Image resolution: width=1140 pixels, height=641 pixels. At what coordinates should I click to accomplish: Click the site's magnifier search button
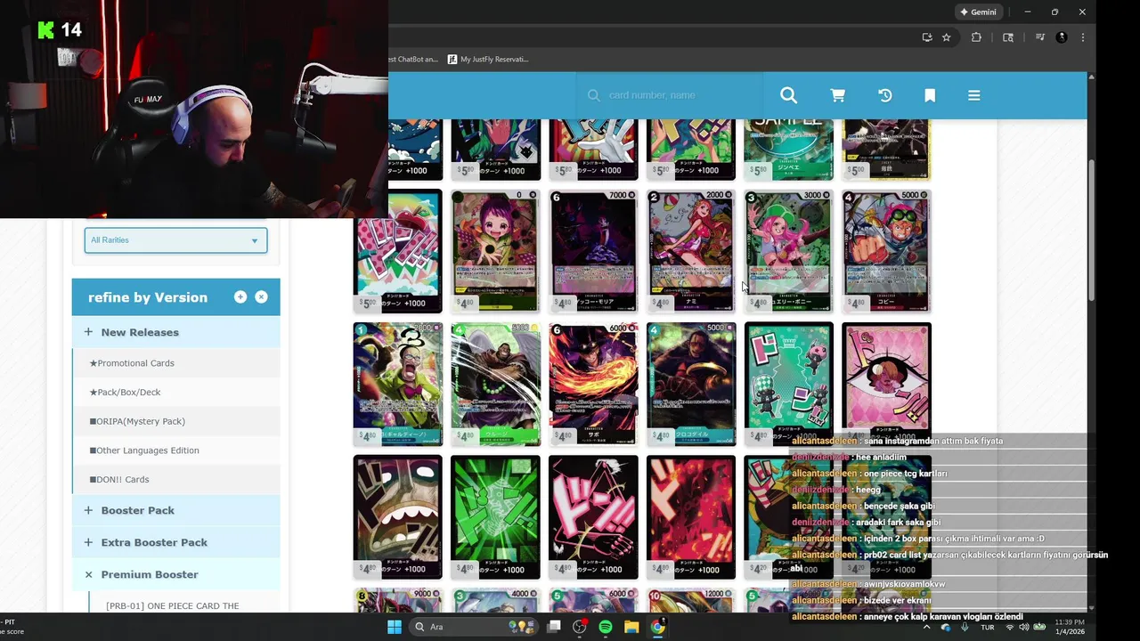pyautogui.click(x=788, y=95)
